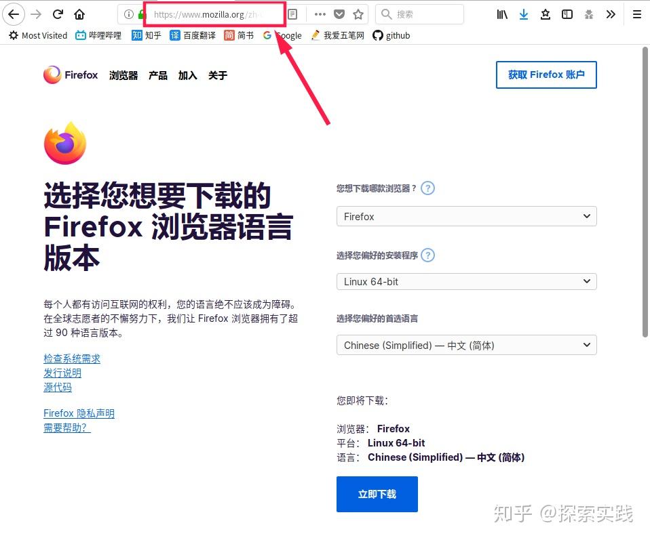Open the 哔哩哔哩 bookmark

click(98, 36)
